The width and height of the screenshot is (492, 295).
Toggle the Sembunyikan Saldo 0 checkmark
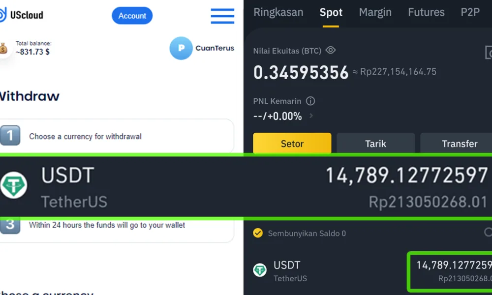pos(258,233)
